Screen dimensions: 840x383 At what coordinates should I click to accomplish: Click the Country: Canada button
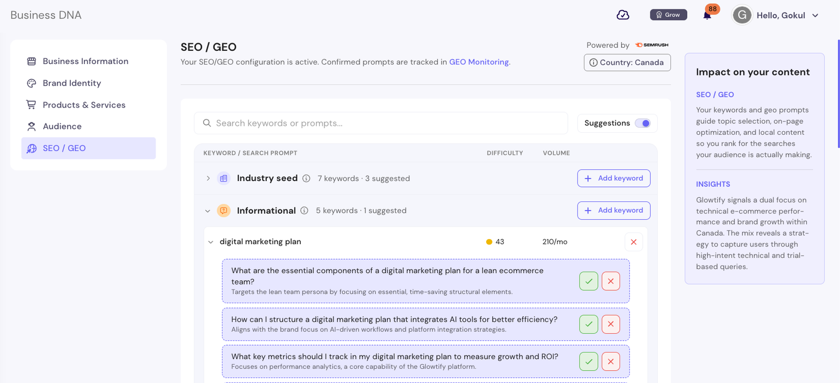(x=627, y=62)
